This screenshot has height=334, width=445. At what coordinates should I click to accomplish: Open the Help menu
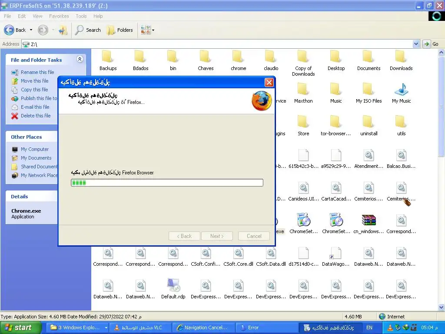[98, 16]
